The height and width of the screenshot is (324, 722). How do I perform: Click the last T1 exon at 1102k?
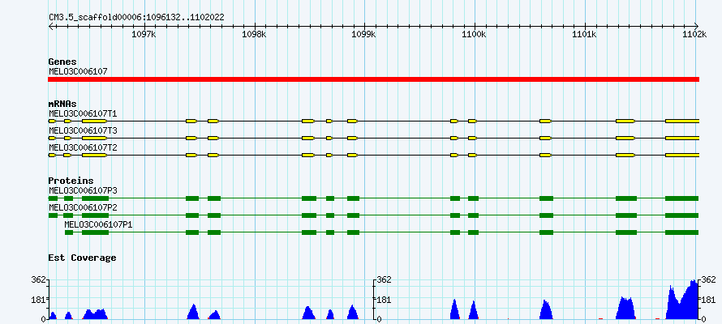click(682, 121)
